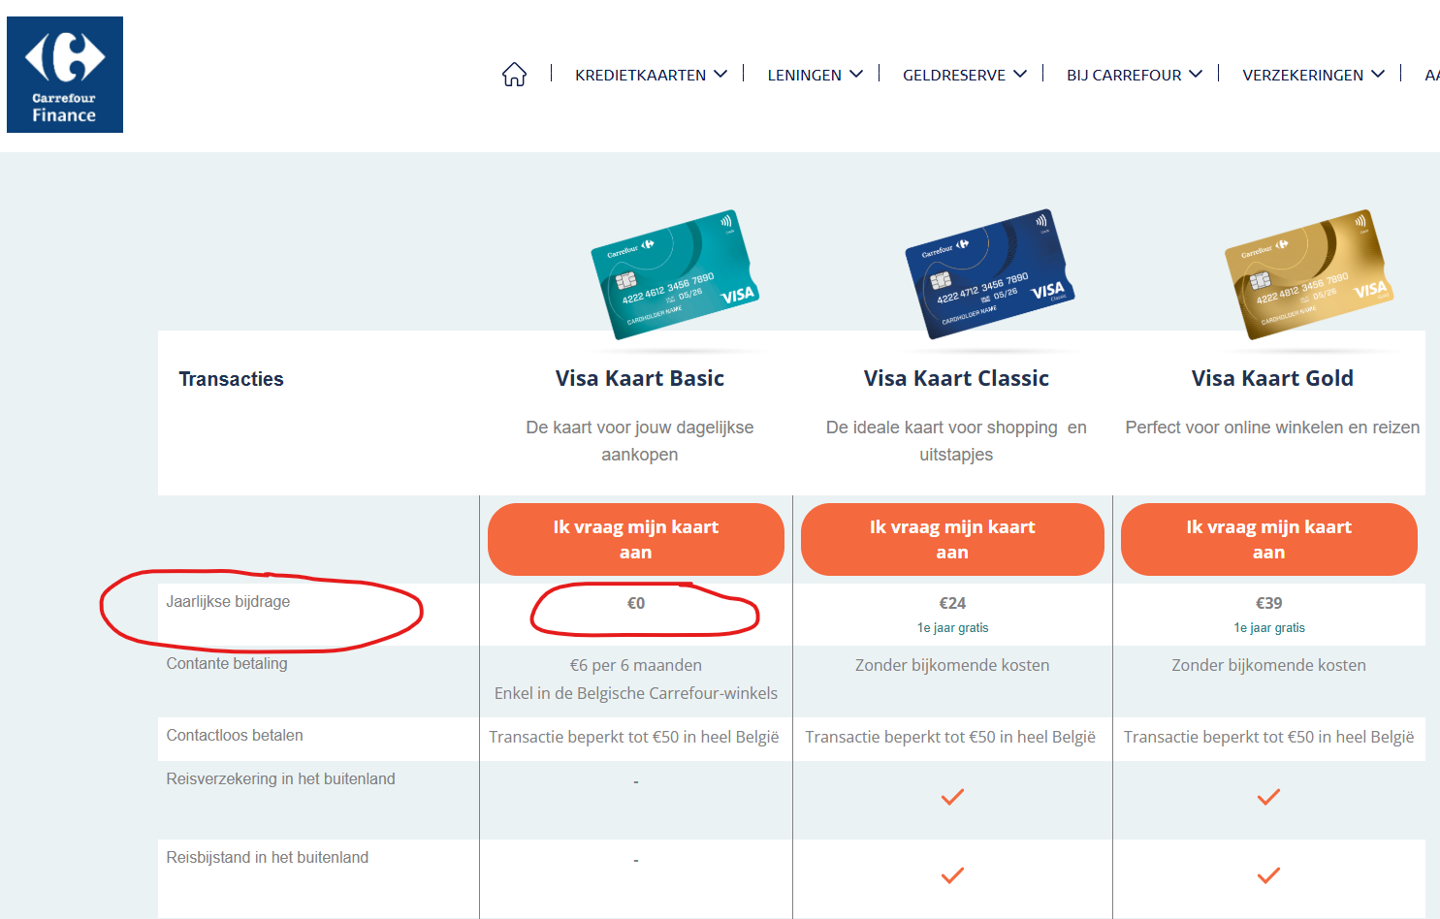This screenshot has height=919, width=1440.
Task: Click Gold travel assistance checkmark
Action: [x=1268, y=875]
